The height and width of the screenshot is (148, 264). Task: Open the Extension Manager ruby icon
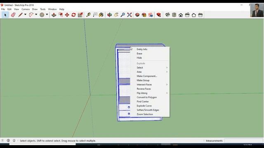(158, 15)
